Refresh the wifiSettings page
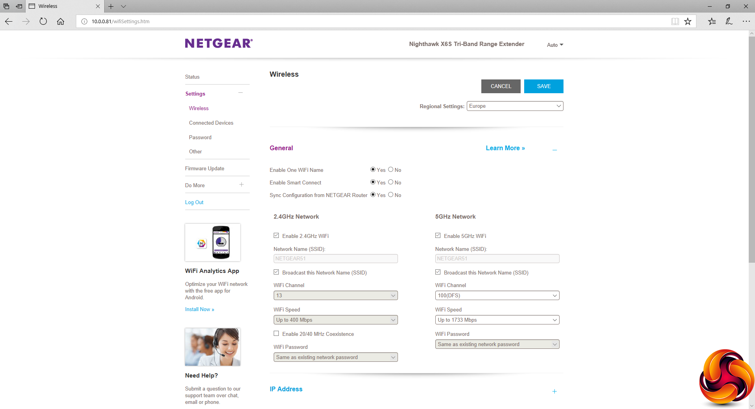The height and width of the screenshot is (409, 755). pyautogui.click(x=43, y=22)
